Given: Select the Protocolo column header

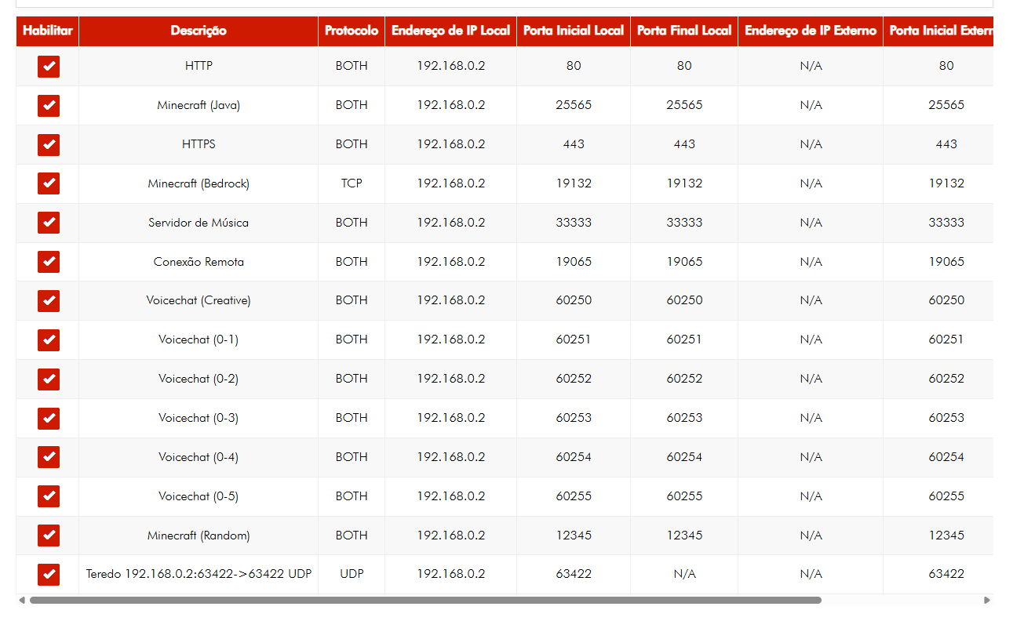Looking at the screenshot, I should [352, 31].
